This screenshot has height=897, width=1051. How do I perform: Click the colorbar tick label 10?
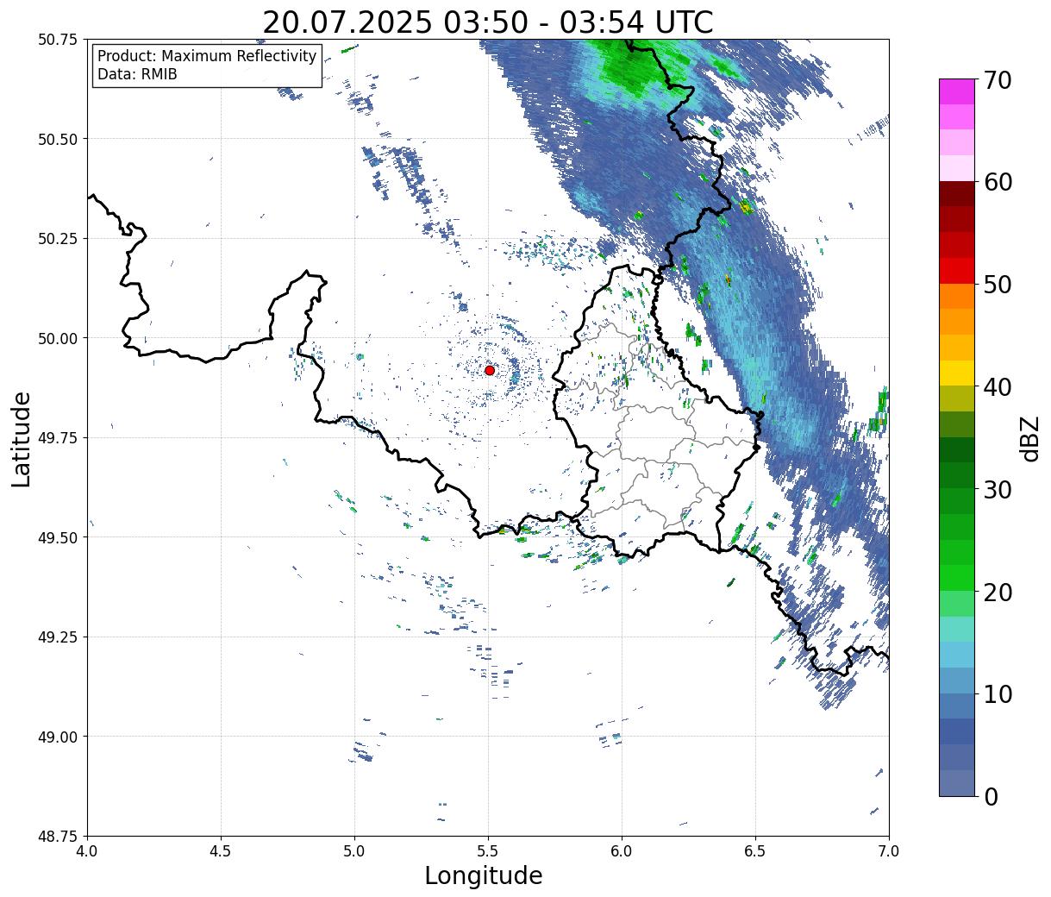998,693
